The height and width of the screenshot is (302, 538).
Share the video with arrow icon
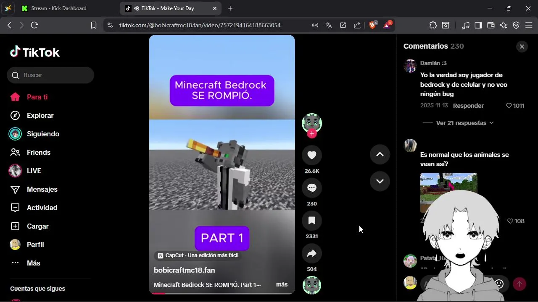point(312,253)
